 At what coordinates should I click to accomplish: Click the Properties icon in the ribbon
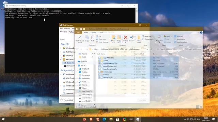click(159, 37)
